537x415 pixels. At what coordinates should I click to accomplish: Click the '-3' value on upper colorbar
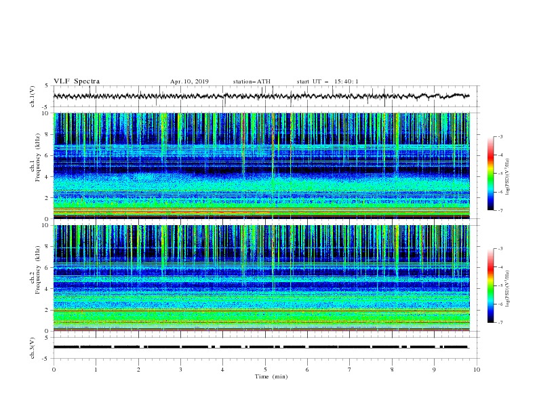coord(500,136)
